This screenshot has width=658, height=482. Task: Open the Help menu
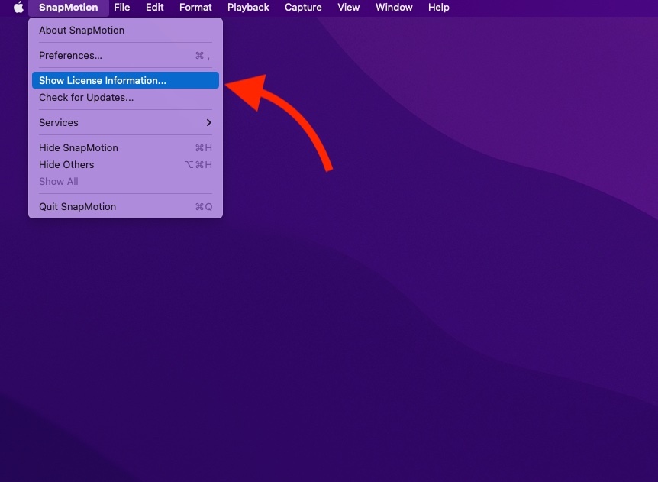pyautogui.click(x=438, y=7)
